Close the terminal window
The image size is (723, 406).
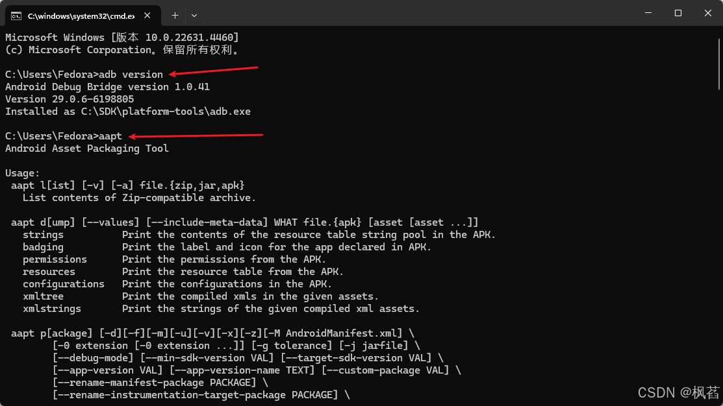point(708,13)
